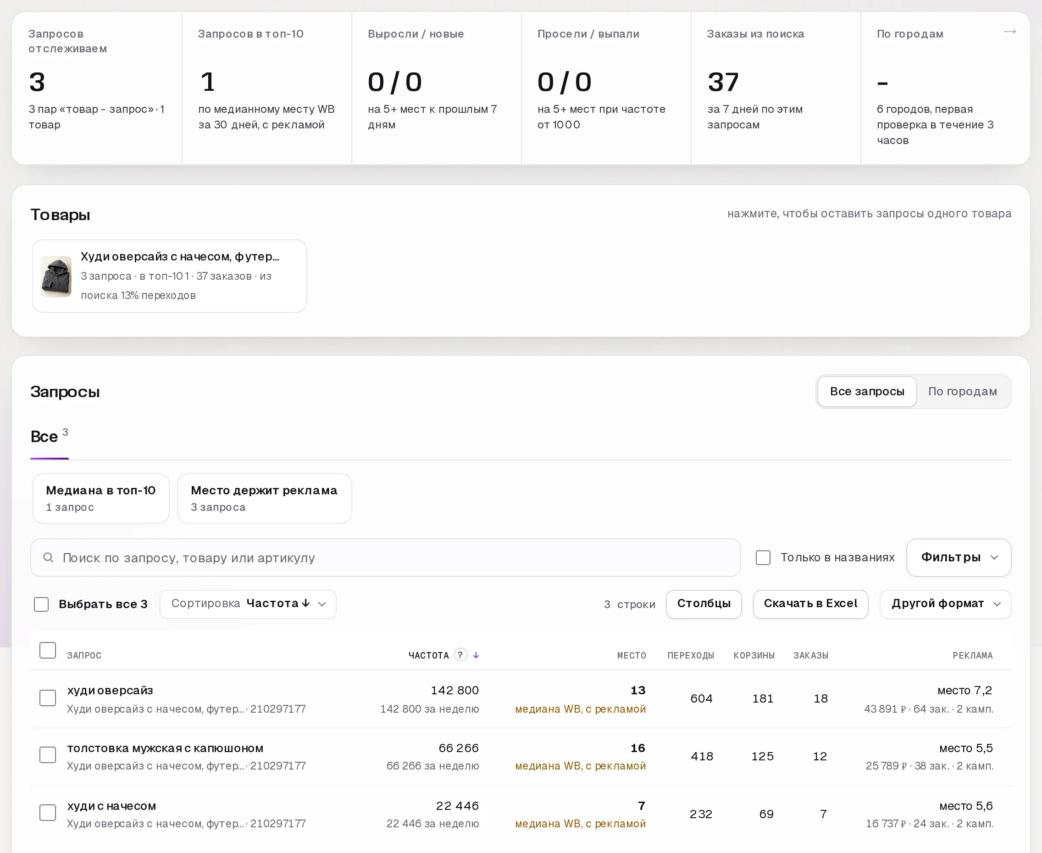Switch to Все запросы view
The image size is (1042, 853).
pyautogui.click(x=867, y=392)
